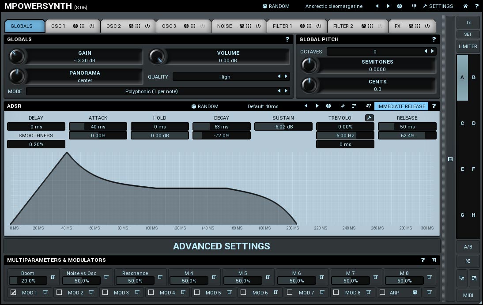Copy ADSR settings icon
483x305 pixels.
pos(343,106)
